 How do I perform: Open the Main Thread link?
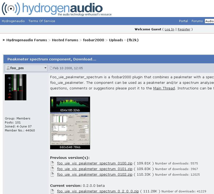point(164,88)
